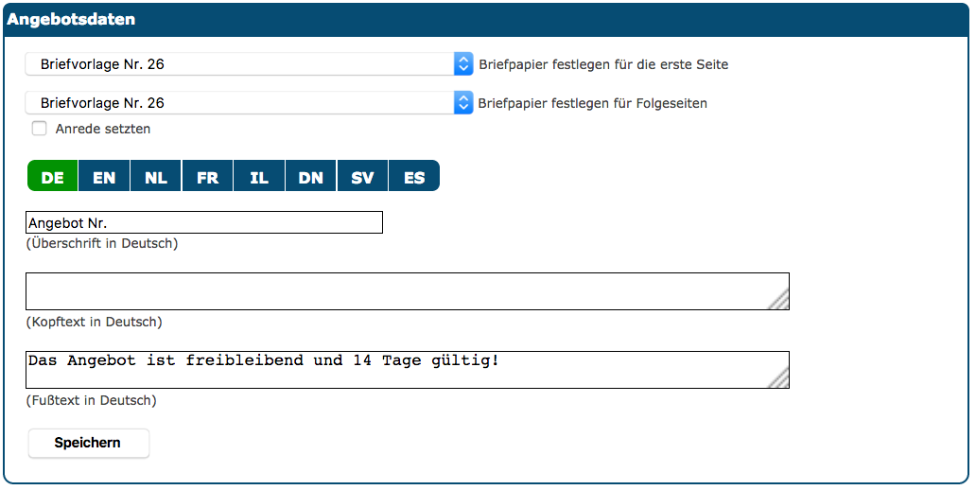Click the 'Anrede setzten' label text
976x490 pixels.
(103, 129)
